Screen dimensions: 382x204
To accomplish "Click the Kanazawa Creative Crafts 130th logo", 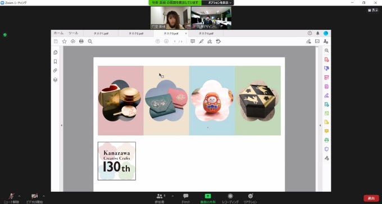I will 117,161.
